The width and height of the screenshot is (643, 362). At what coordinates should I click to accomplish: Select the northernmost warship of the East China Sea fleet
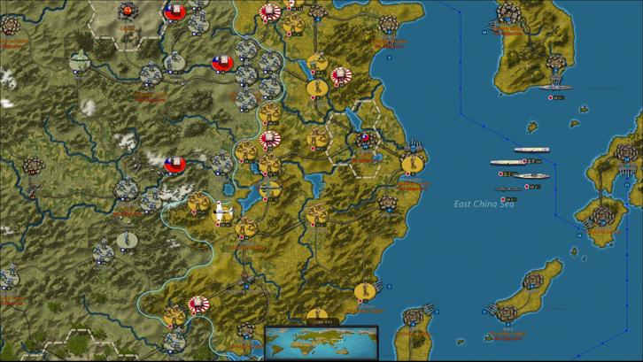531,150
